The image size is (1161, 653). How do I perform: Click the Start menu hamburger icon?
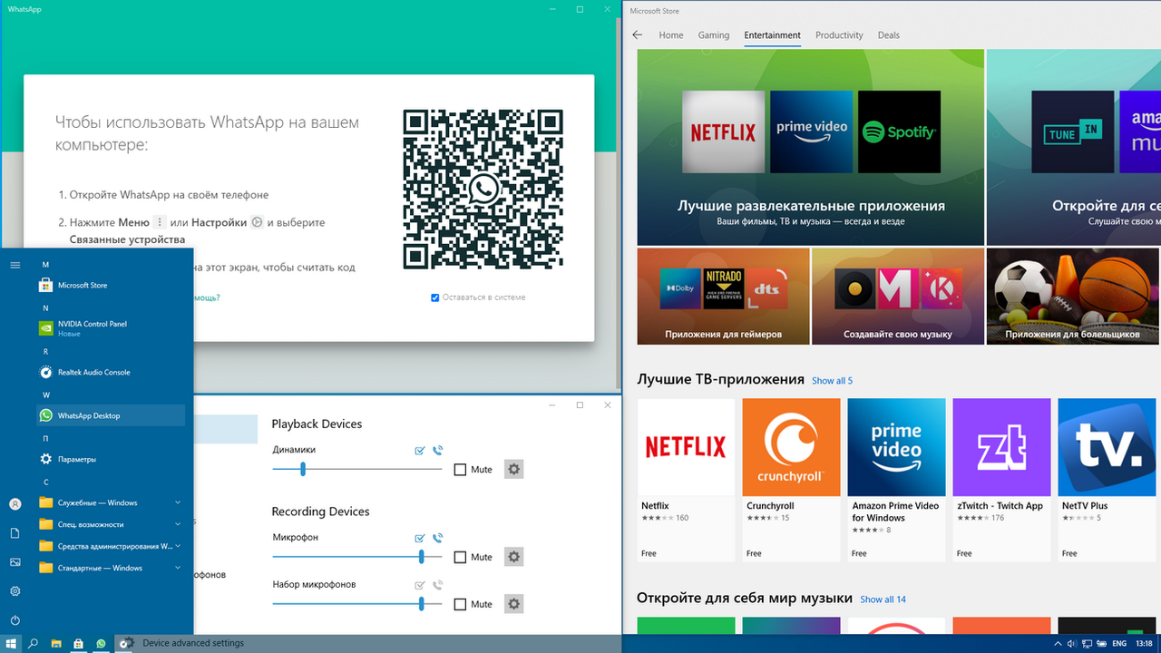(15, 265)
